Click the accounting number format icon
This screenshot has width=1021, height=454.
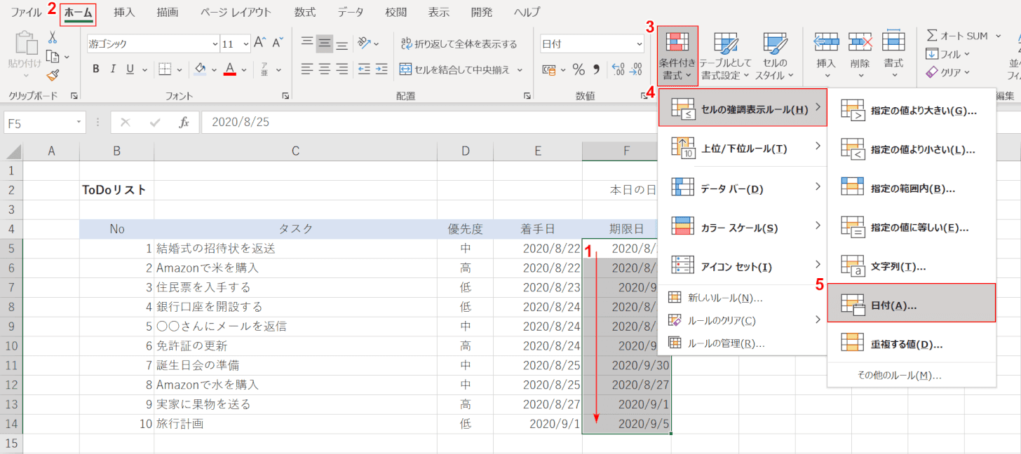[549, 69]
